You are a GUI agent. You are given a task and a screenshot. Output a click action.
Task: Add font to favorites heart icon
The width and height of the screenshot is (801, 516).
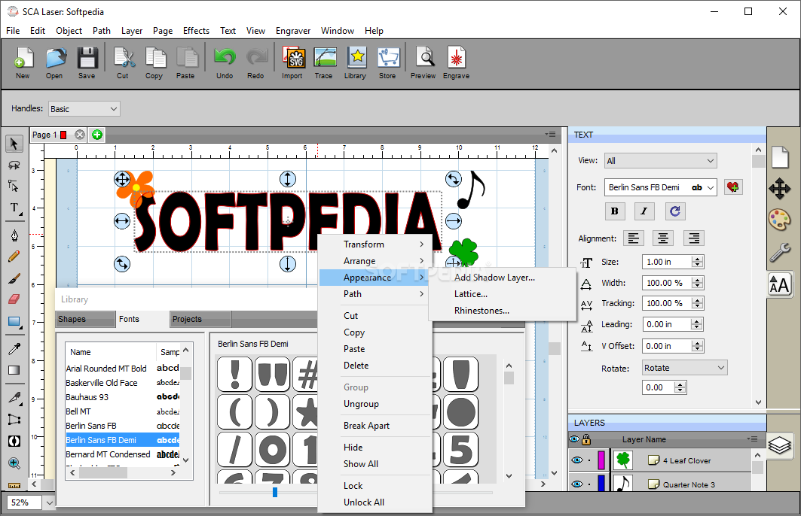coord(734,187)
